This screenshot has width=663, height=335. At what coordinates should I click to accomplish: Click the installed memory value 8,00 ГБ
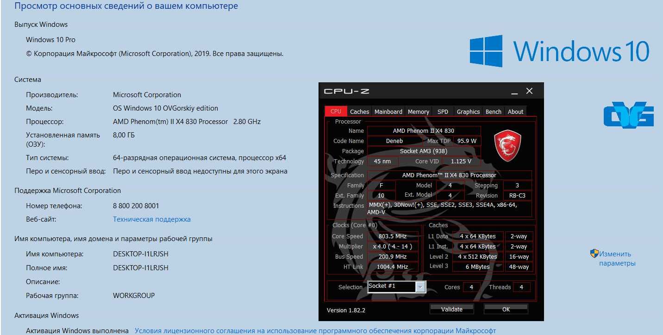pos(124,135)
